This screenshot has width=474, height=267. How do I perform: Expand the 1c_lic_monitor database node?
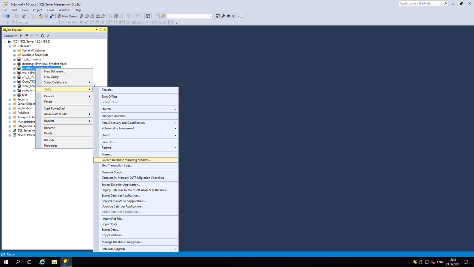coord(15,59)
